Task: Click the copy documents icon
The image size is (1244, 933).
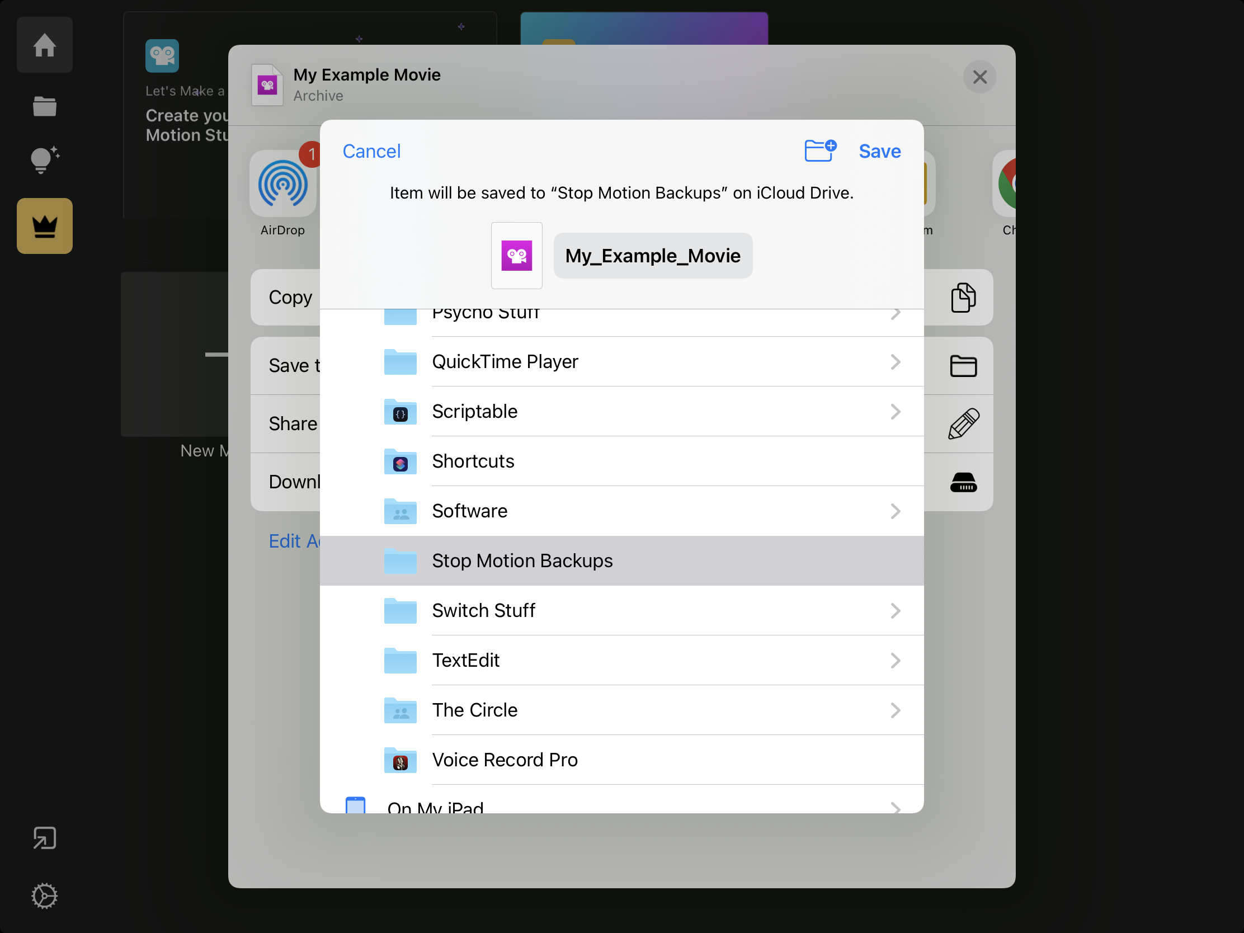Action: pos(963,298)
